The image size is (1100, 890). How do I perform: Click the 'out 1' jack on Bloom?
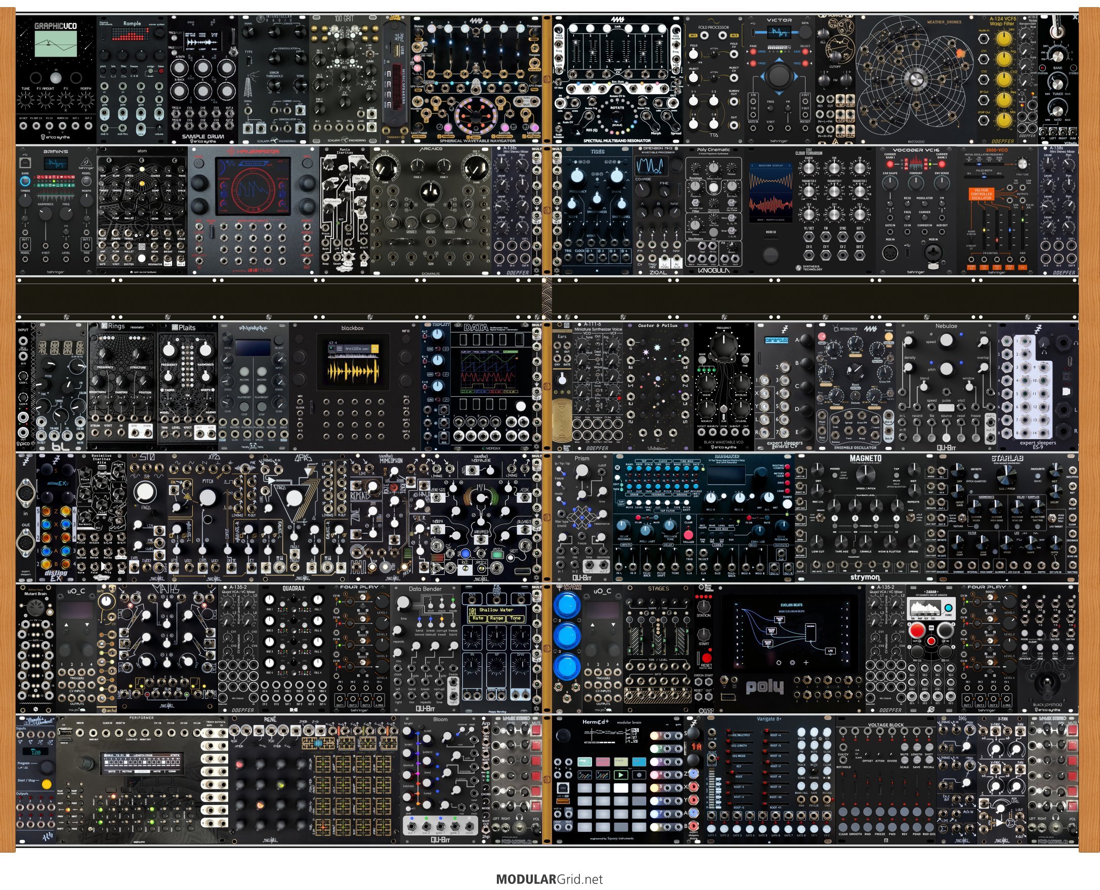pyautogui.click(x=411, y=825)
